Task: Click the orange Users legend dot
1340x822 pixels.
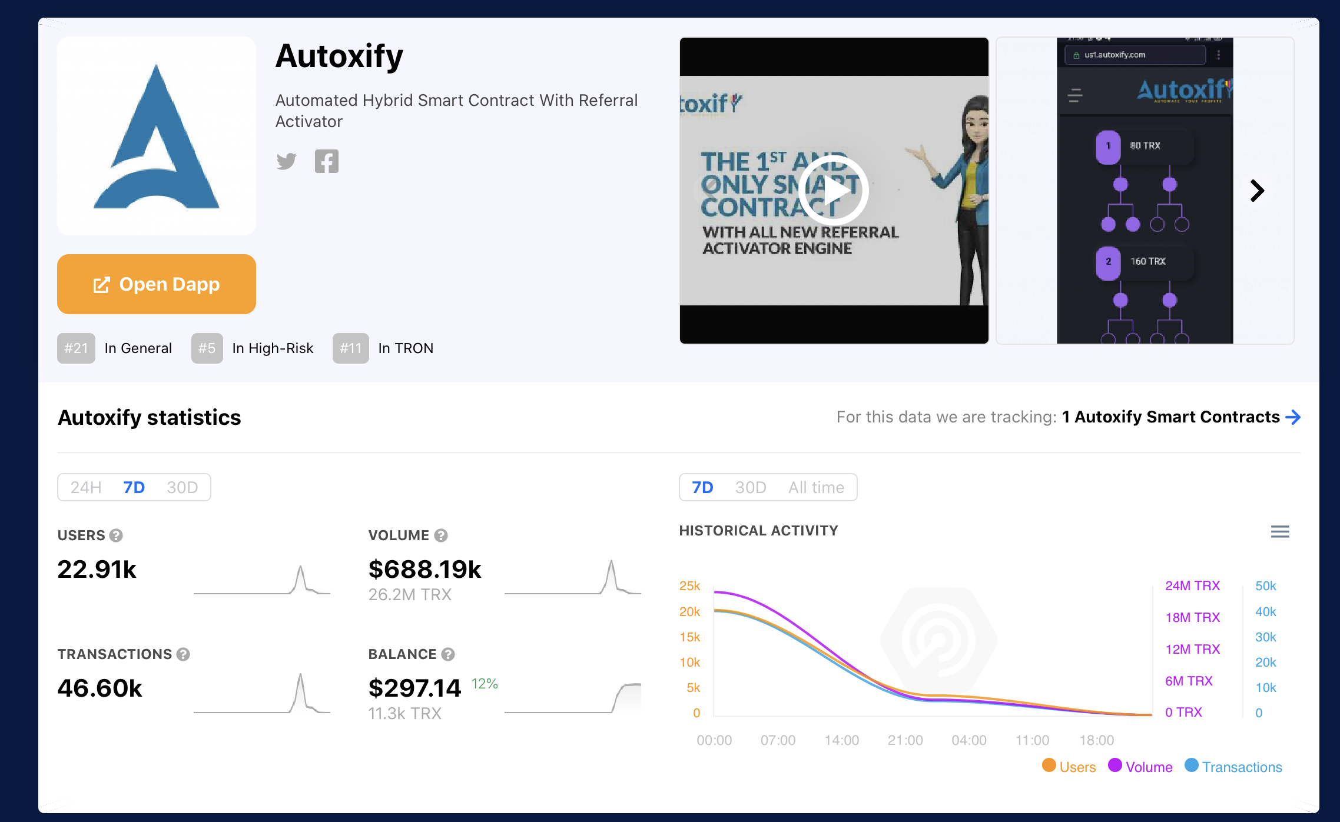Action: (1049, 765)
